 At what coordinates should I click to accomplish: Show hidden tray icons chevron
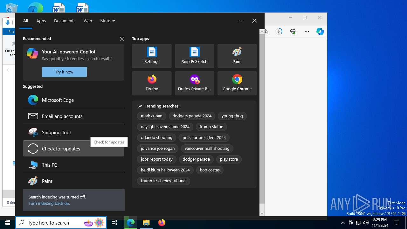point(343,223)
